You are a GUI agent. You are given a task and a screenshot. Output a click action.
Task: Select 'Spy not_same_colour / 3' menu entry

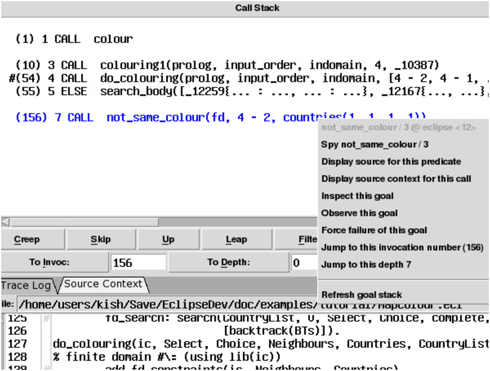(x=374, y=145)
